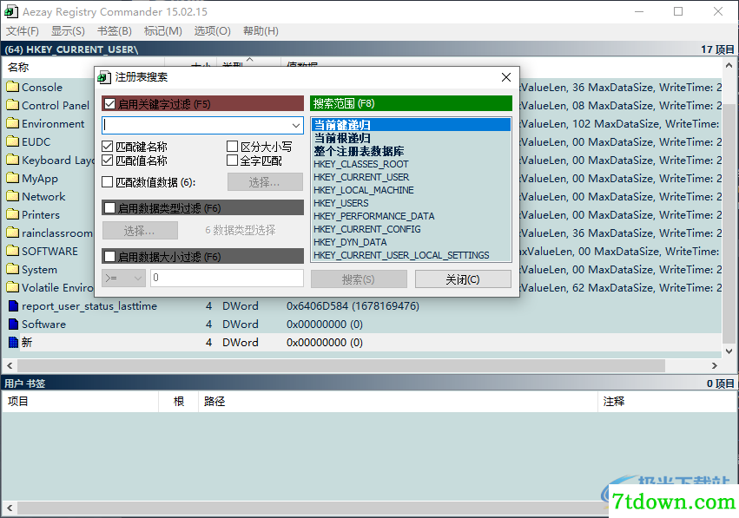Click the 关闭(C) button
This screenshot has height=518, width=739.
[463, 279]
